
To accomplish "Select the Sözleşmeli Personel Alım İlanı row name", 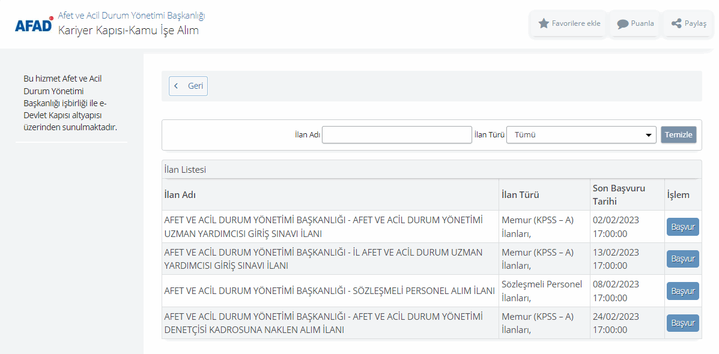I will point(329,291).
